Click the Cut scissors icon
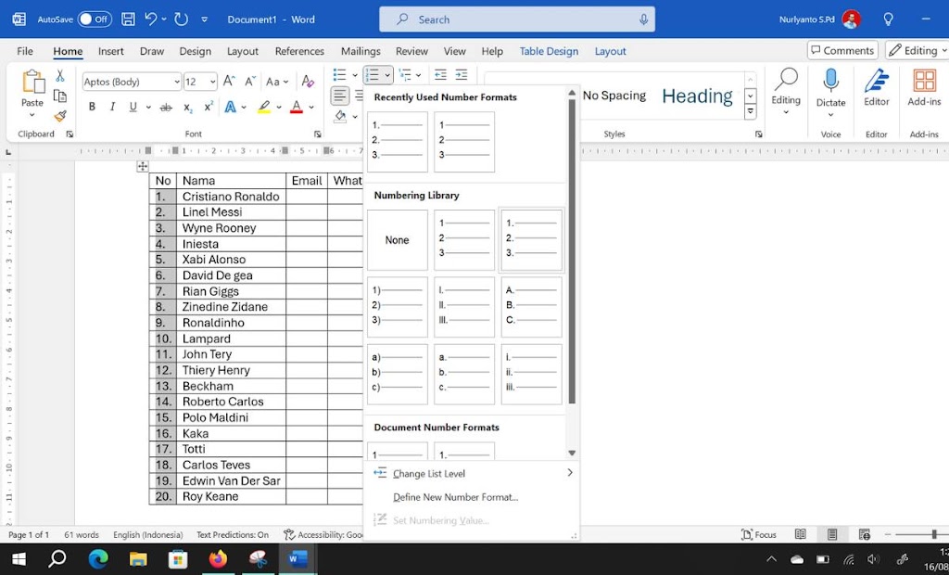The height and width of the screenshot is (575, 949). coord(60,76)
